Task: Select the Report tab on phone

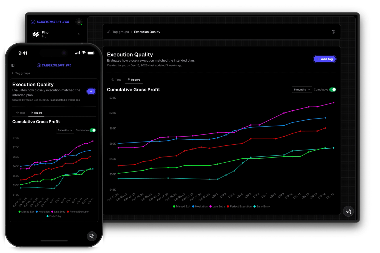Action: click(x=36, y=113)
